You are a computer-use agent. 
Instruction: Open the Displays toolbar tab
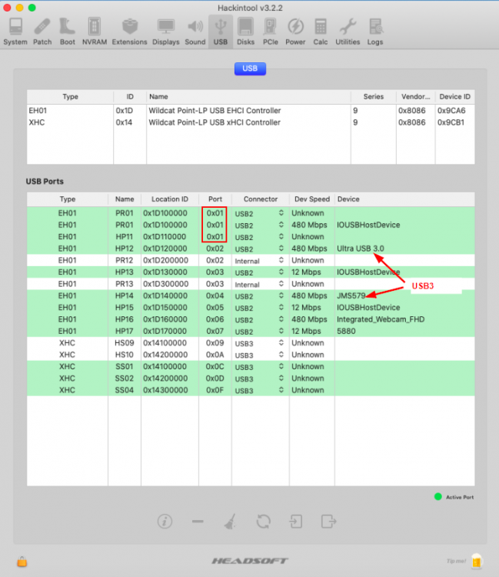click(x=165, y=32)
